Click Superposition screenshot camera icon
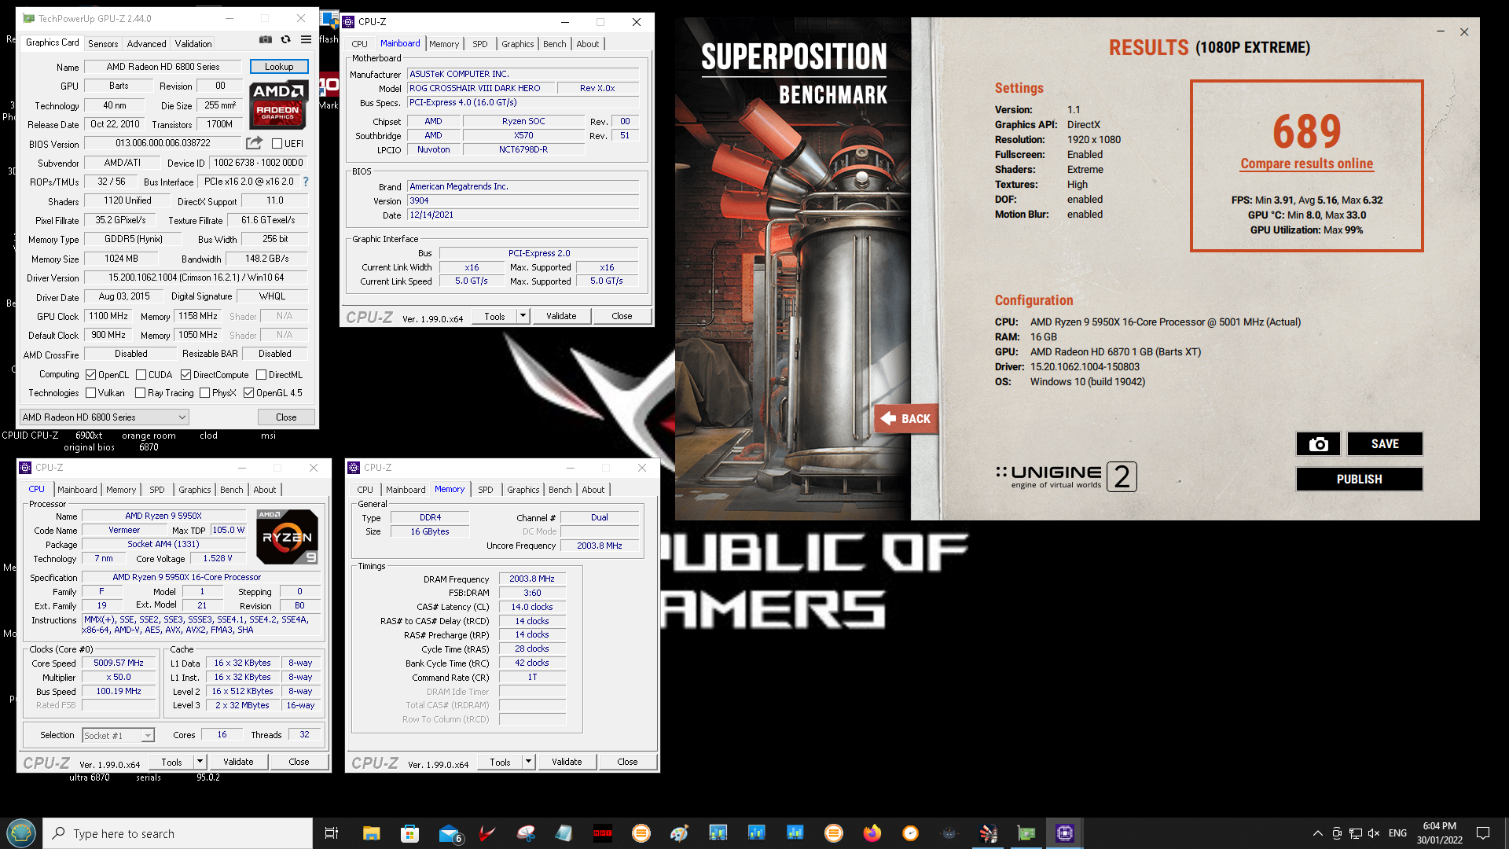The width and height of the screenshot is (1509, 849). 1318,444
